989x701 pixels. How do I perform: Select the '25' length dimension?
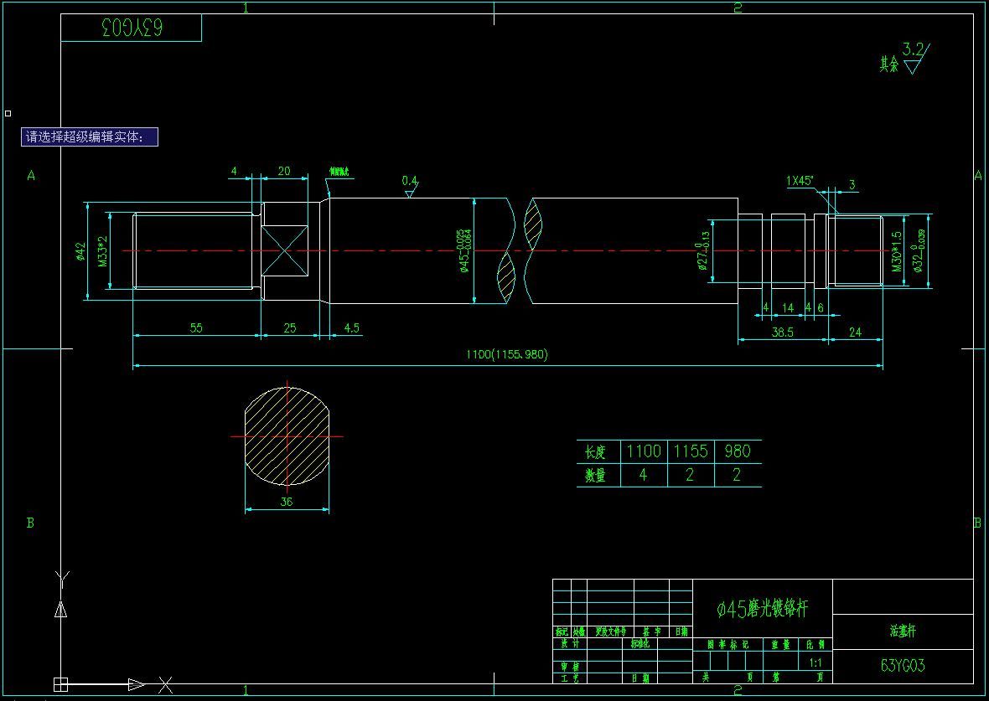(289, 327)
